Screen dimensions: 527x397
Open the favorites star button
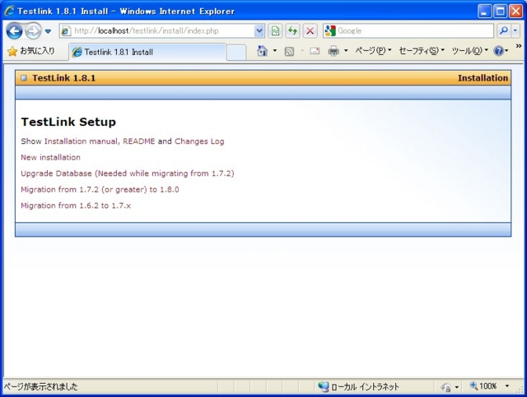(31, 51)
